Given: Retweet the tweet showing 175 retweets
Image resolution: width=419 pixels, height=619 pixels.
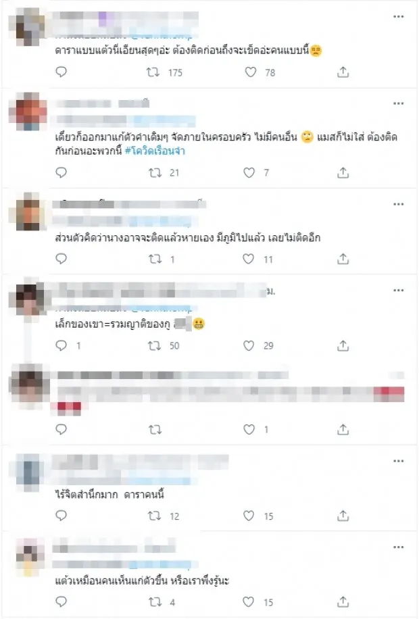Looking at the screenshot, I should click(x=153, y=72).
